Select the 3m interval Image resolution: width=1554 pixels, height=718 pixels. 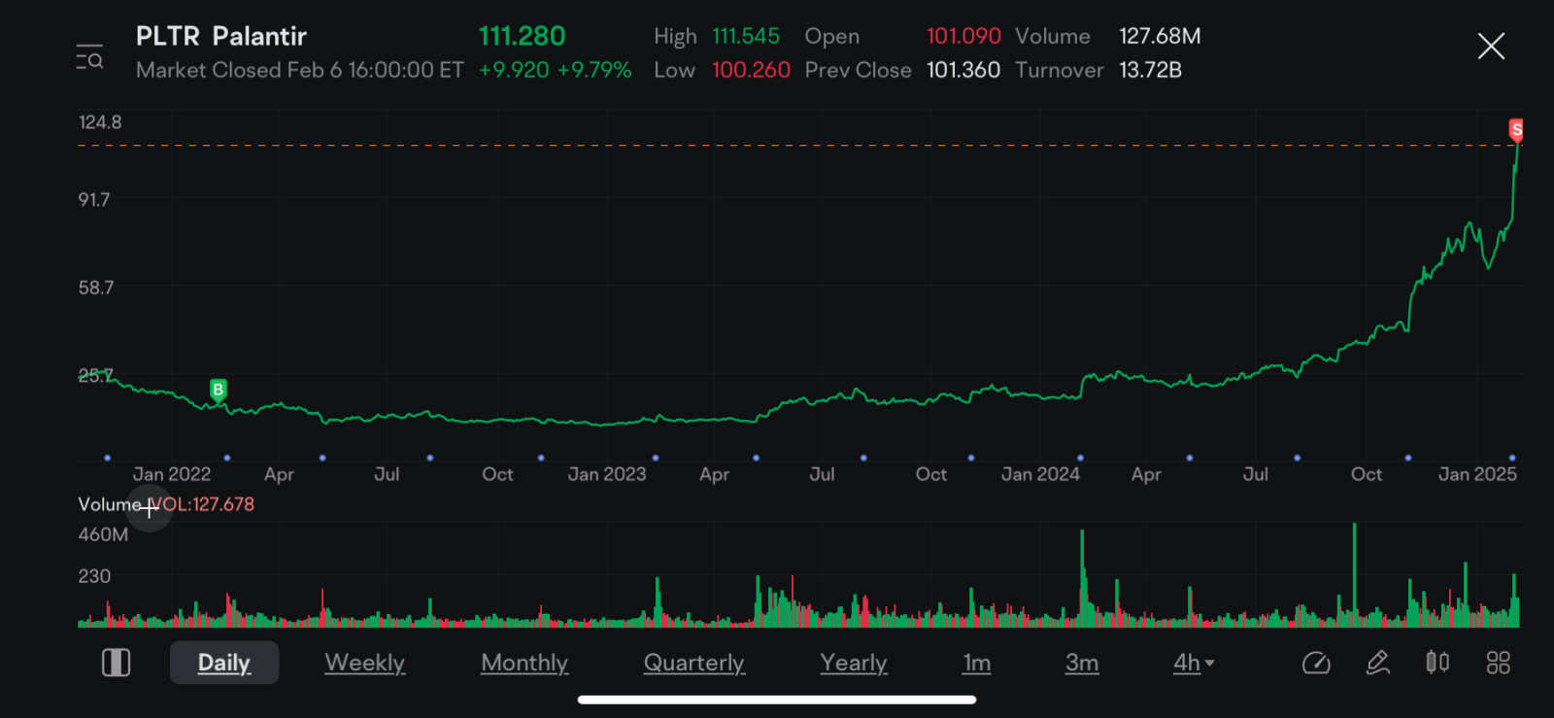(x=1082, y=663)
